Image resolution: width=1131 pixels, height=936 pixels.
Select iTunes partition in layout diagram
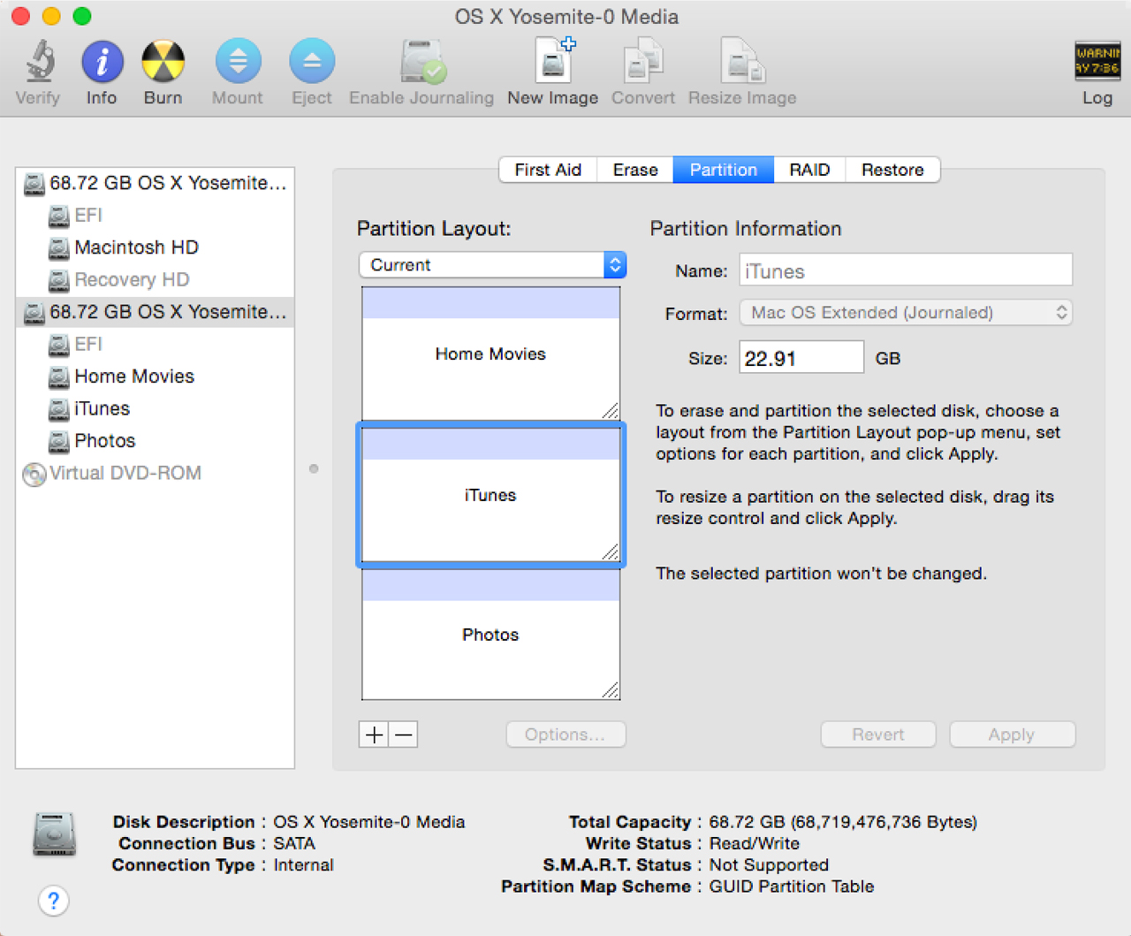(x=490, y=495)
